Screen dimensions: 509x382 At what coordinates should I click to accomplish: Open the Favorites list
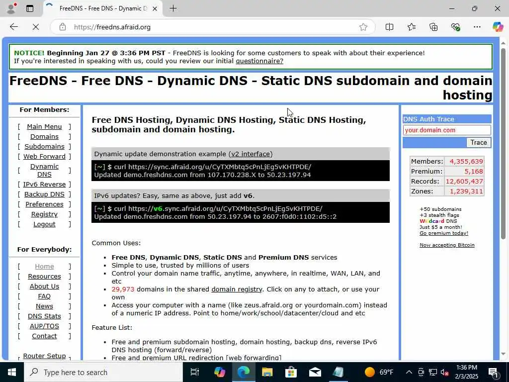coord(411,27)
